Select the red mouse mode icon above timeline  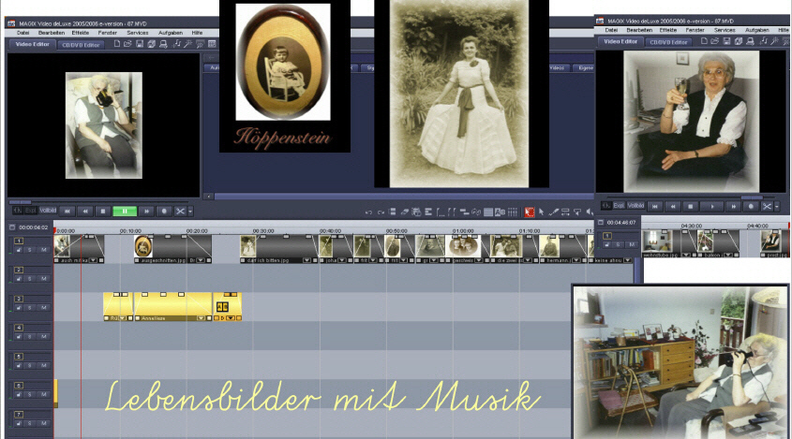tap(529, 212)
